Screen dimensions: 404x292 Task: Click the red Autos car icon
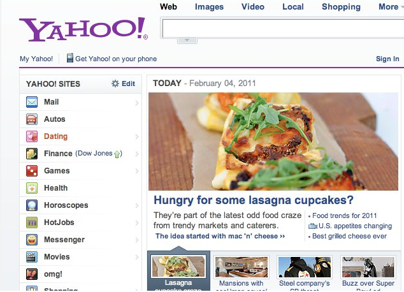(32, 119)
